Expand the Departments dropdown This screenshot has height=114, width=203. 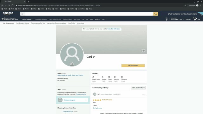pyautogui.click(x=27, y=20)
